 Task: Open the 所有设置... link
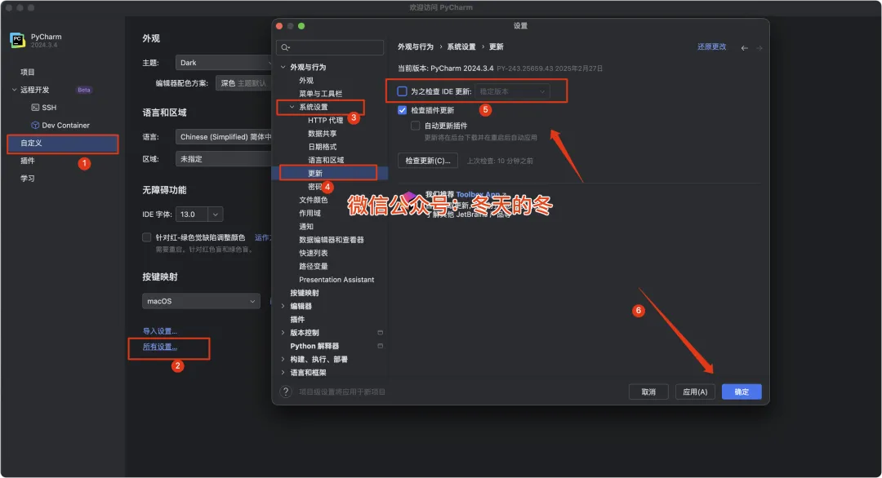(x=160, y=347)
